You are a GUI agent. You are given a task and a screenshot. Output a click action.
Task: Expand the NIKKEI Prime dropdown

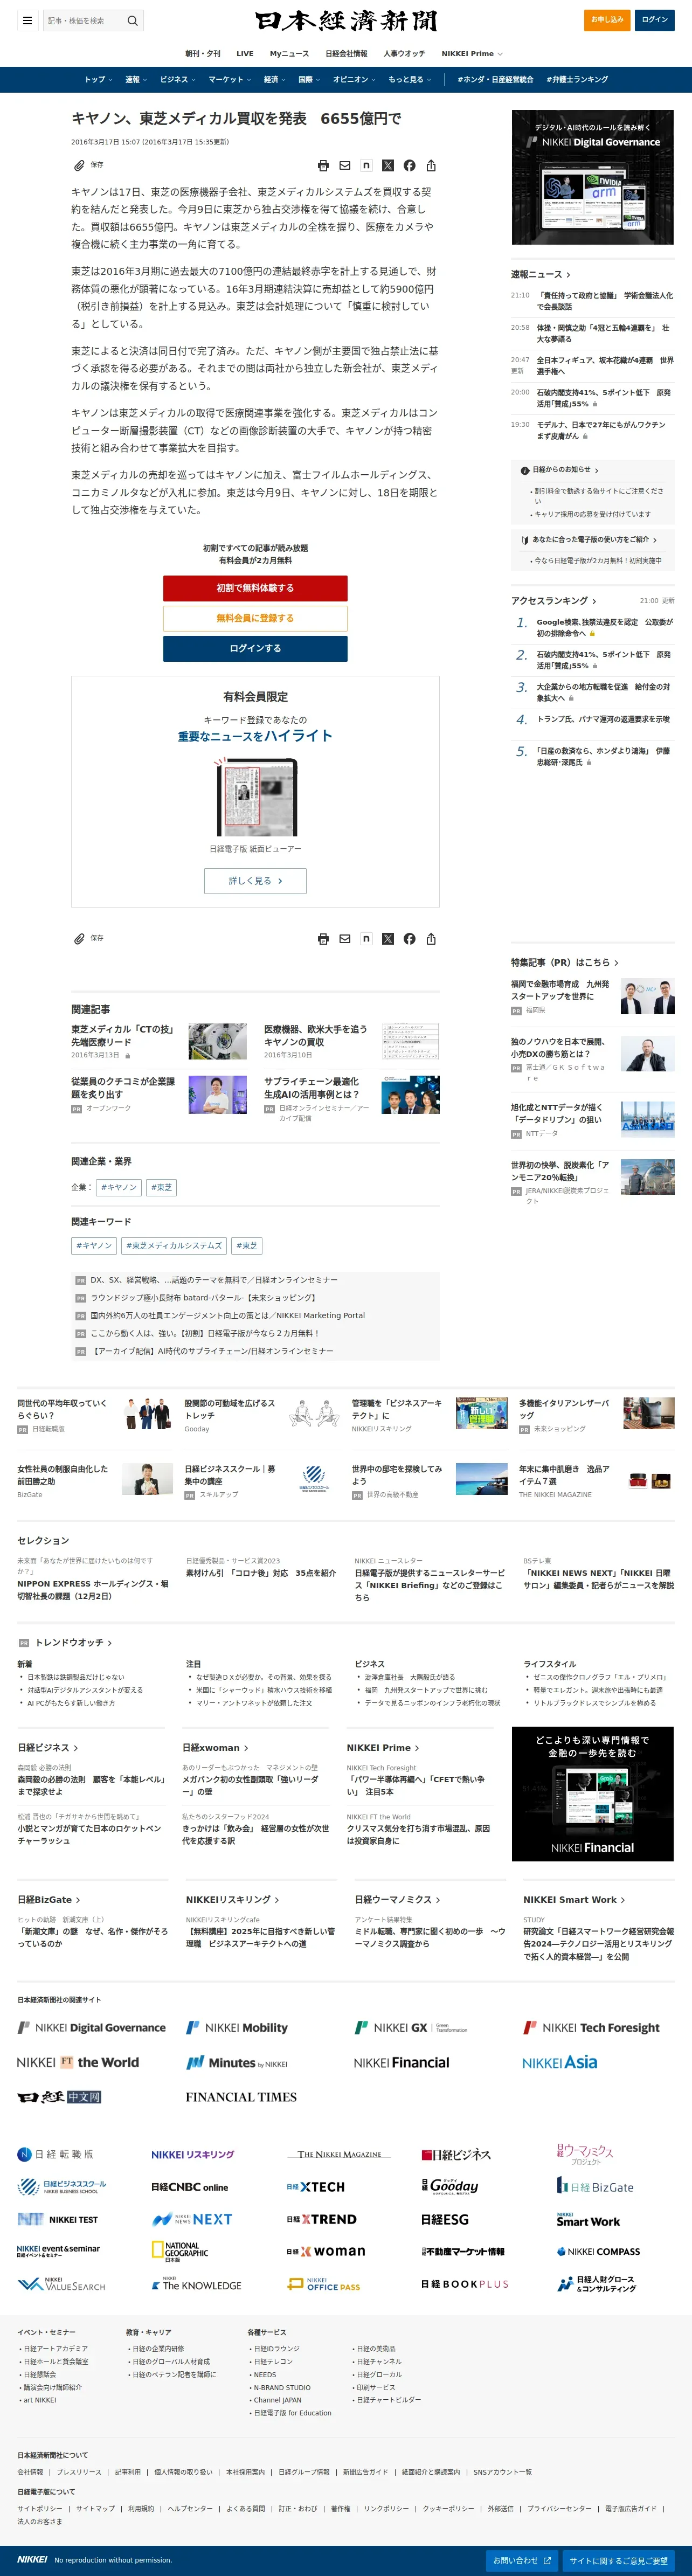(x=472, y=54)
